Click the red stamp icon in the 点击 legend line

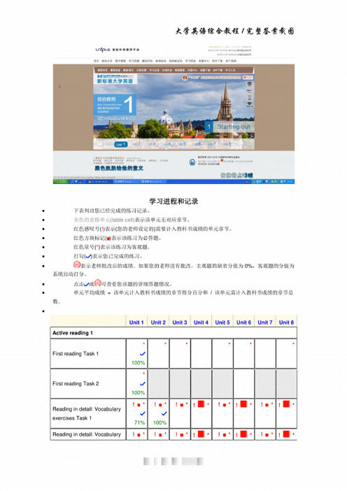point(98,283)
